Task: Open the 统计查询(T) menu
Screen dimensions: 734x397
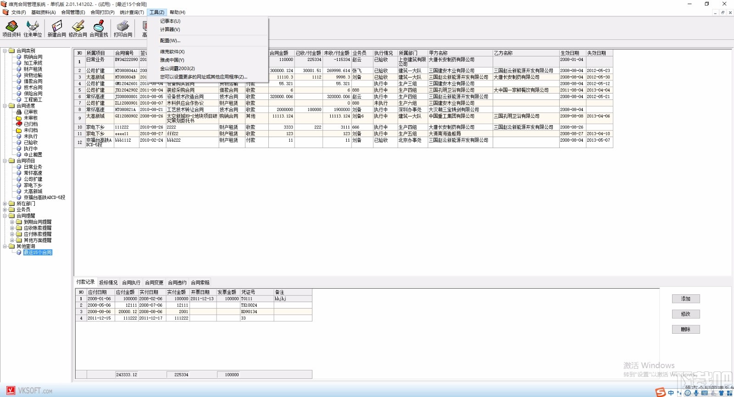Action: (132, 12)
